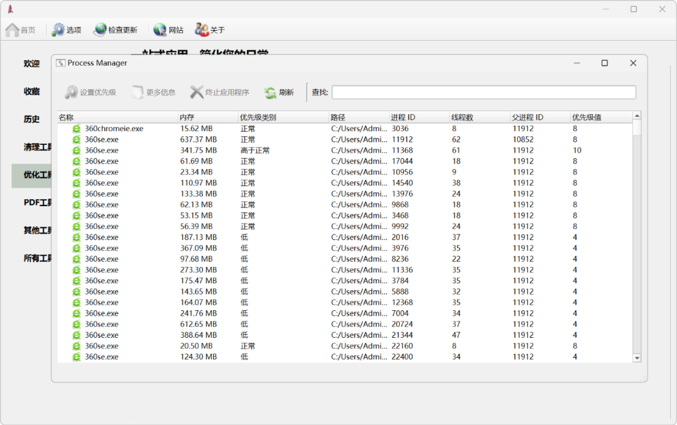Select memory value 62.13 MB
Viewport: 677px width, 425px height.
pos(196,204)
